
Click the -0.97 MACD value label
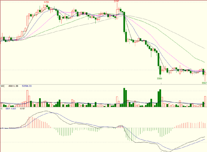click(22, 109)
